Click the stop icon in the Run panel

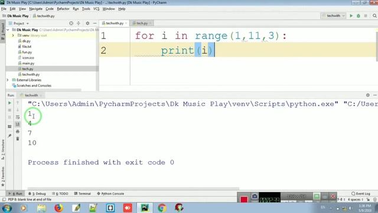9,110
